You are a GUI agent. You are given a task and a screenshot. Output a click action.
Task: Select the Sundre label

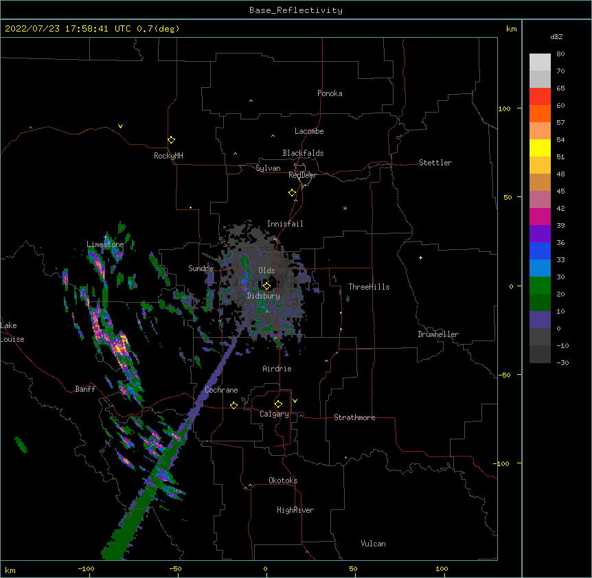(x=201, y=268)
